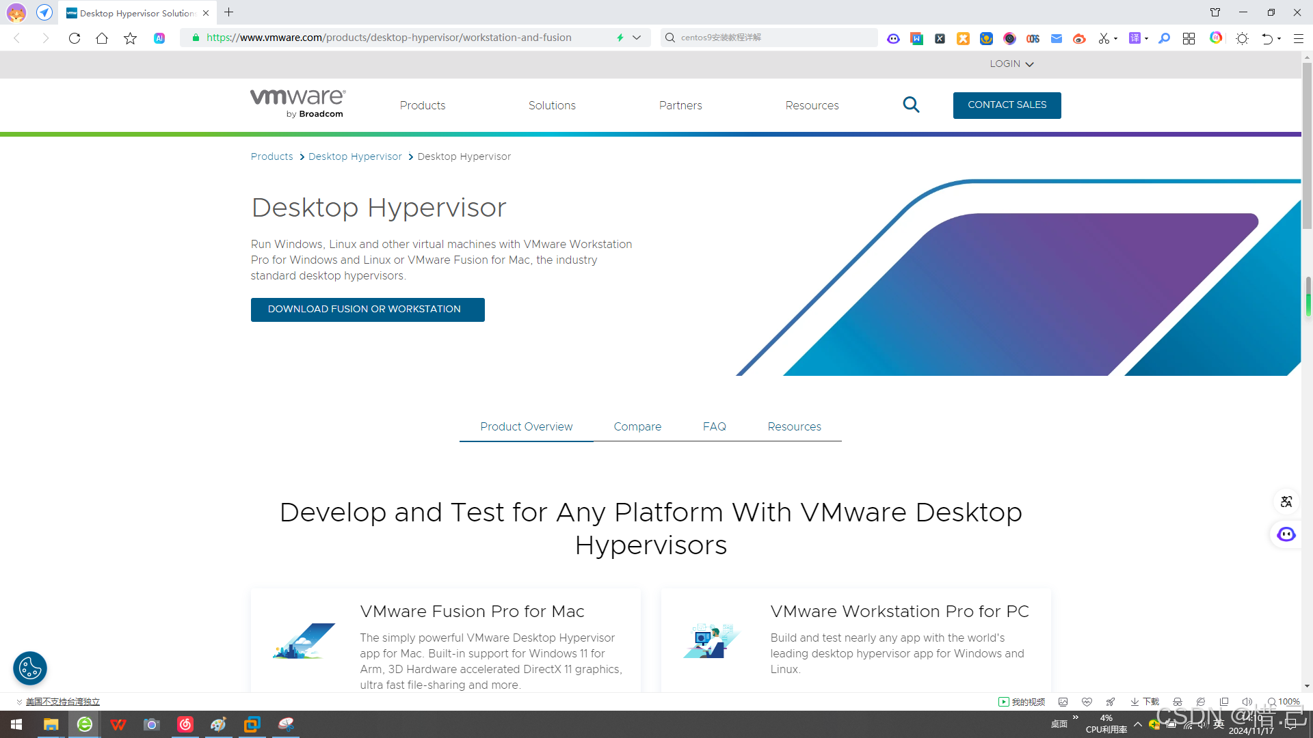Open File Explorer from the taskbar

point(51,724)
